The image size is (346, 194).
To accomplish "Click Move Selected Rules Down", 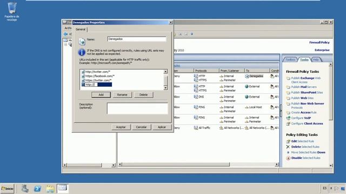I will [308, 152].
